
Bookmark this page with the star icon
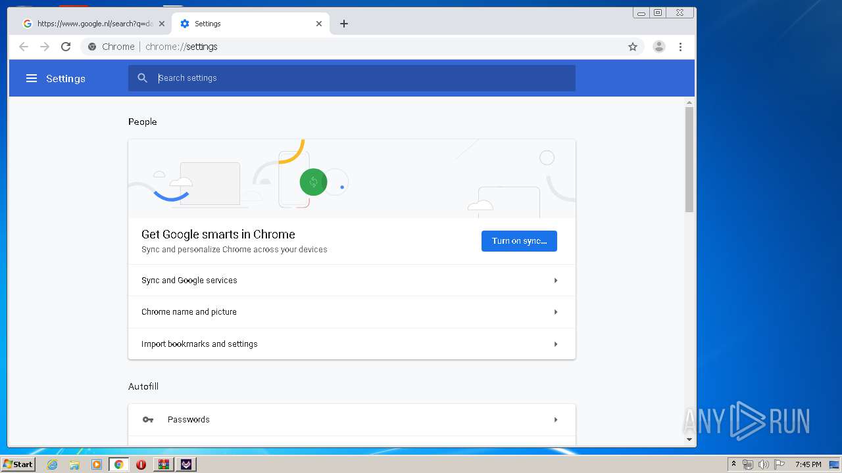(633, 47)
